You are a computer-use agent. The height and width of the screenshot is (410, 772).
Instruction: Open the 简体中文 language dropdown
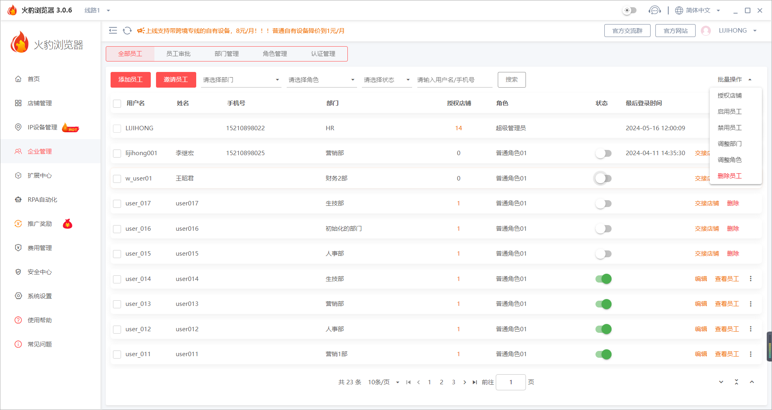pos(703,10)
